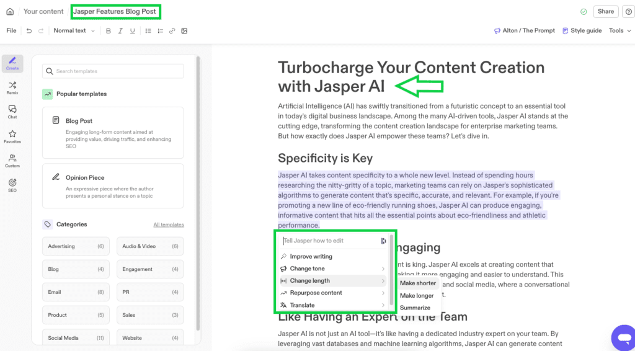Click the Share button

tap(606, 11)
